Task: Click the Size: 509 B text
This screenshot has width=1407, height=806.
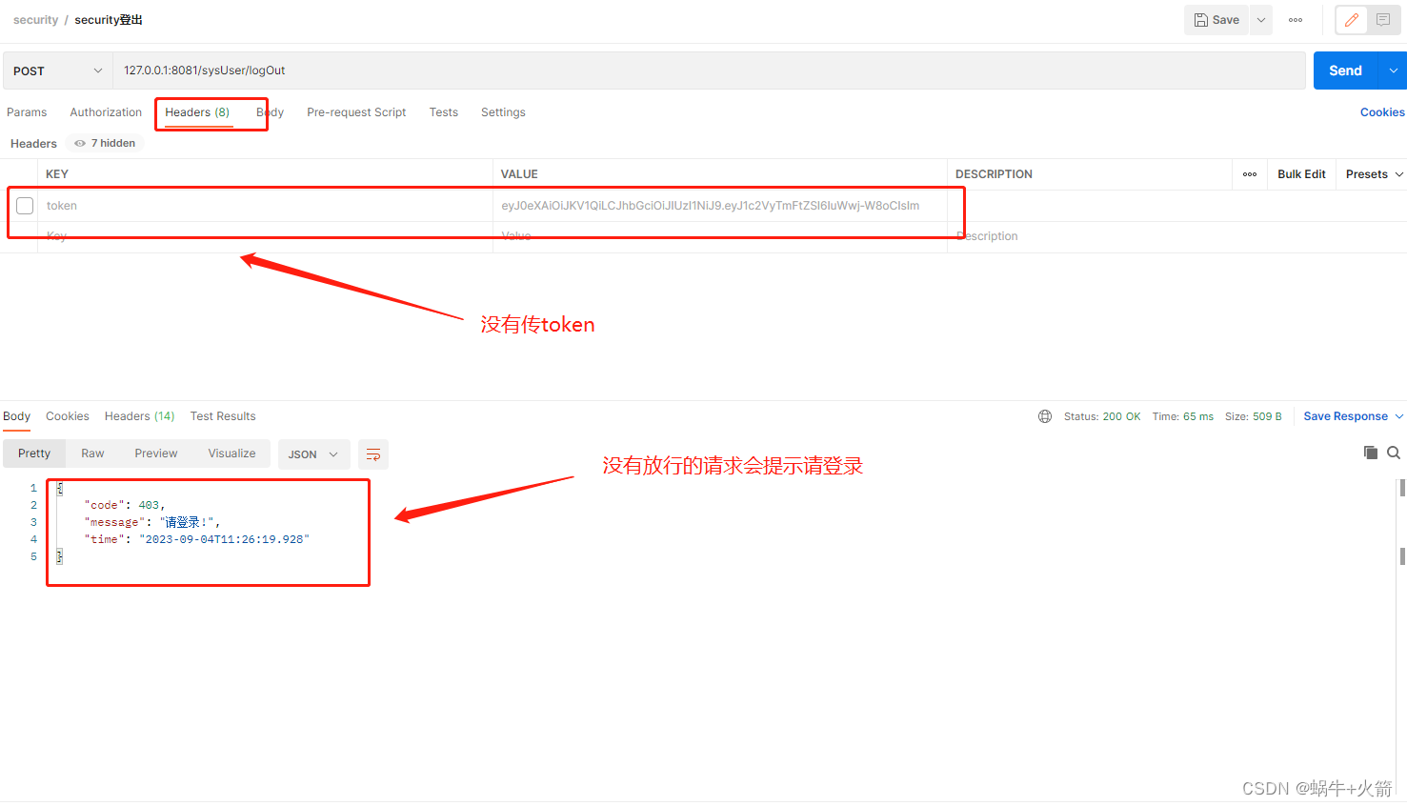Action: 1254,416
